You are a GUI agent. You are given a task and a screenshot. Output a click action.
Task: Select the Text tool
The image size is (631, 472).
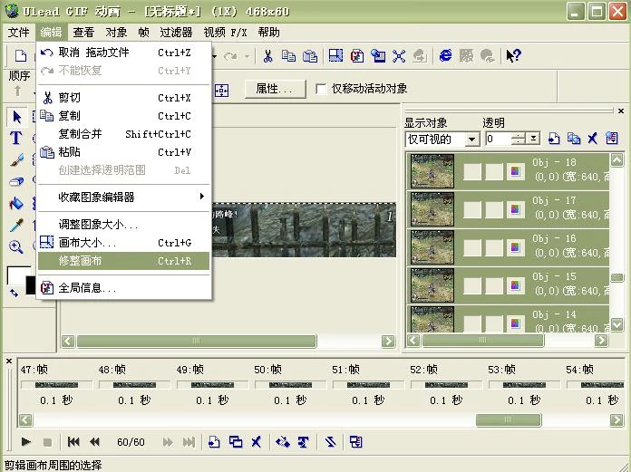pyautogui.click(x=16, y=138)
